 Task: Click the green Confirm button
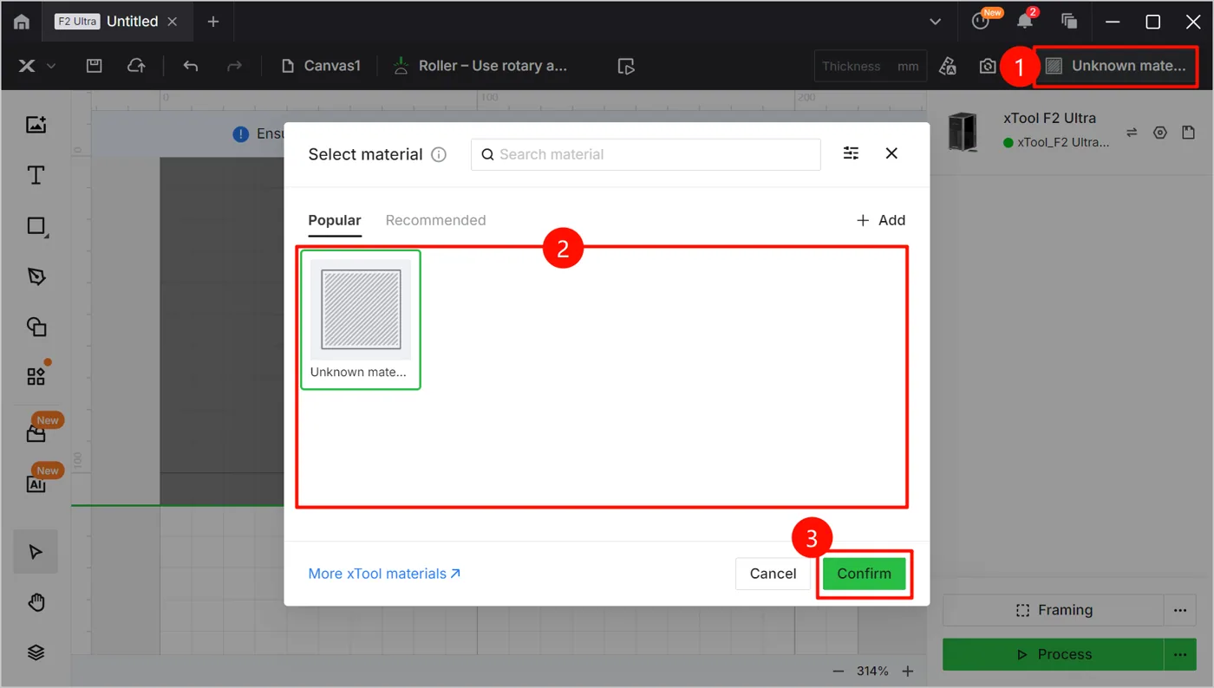pyautogui.click(x=864, y=574)
